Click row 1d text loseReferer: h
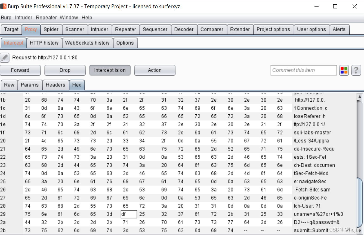364x235 pixels. [x=310, y=116]
